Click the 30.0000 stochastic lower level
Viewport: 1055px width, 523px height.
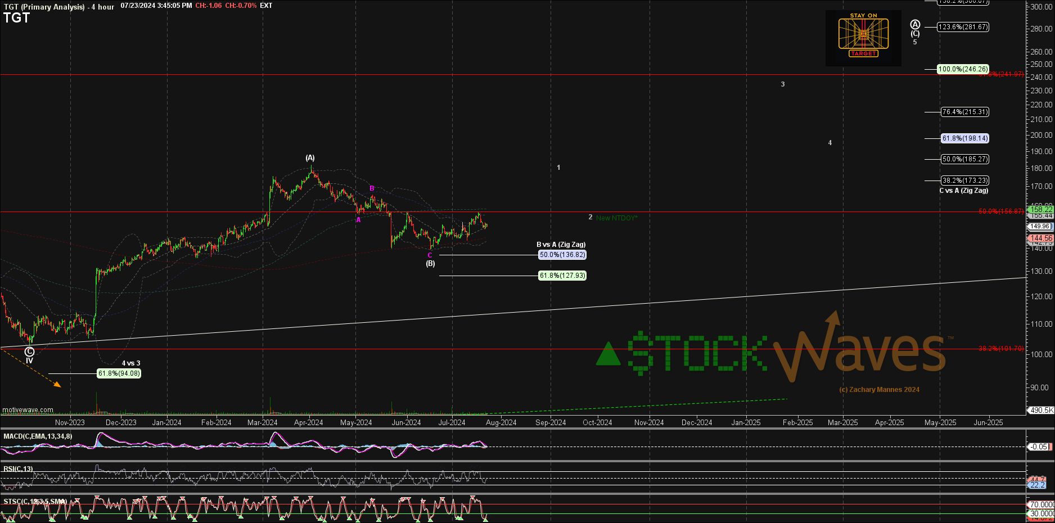(x=1042, y=513)
